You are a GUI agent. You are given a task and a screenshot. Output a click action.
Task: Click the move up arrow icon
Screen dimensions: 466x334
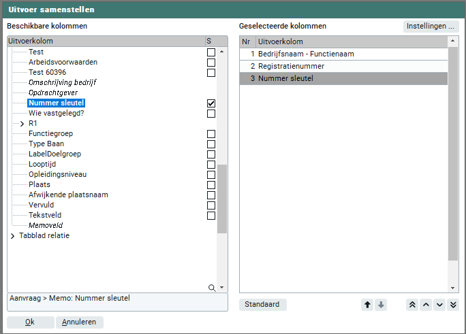(367, 305)
